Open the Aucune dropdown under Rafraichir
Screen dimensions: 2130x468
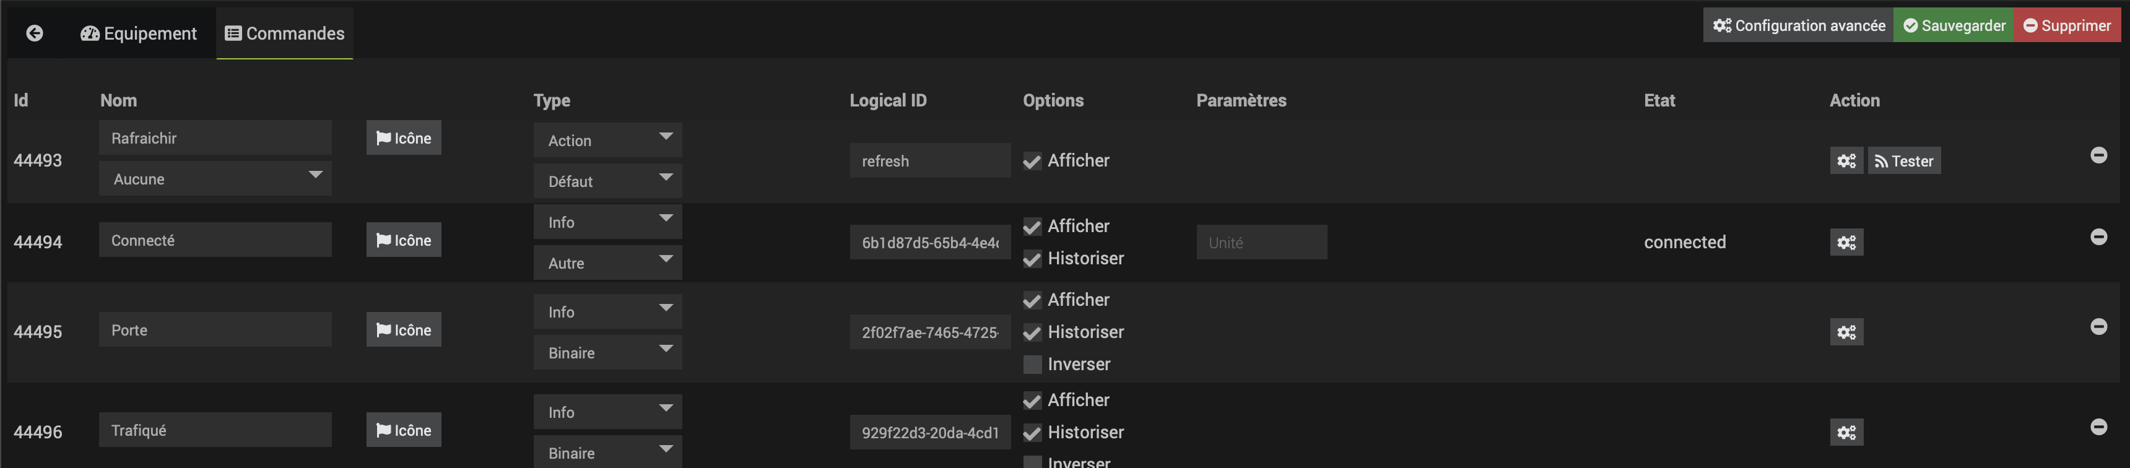pos(215,179)
